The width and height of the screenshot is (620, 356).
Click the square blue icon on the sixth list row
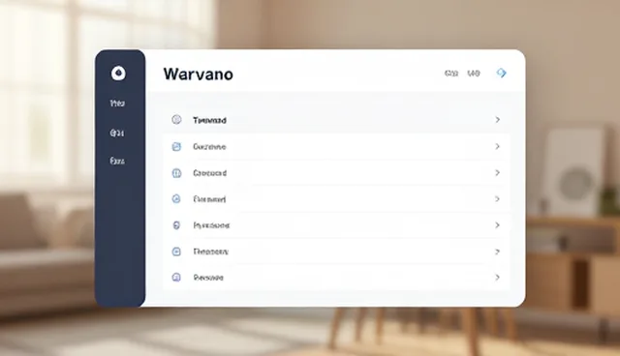[x=176, y=252]
